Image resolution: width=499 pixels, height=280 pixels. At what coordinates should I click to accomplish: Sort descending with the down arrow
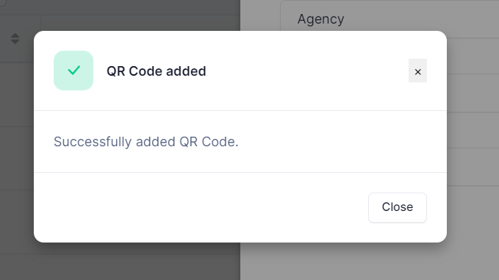(x=15, y=42)
